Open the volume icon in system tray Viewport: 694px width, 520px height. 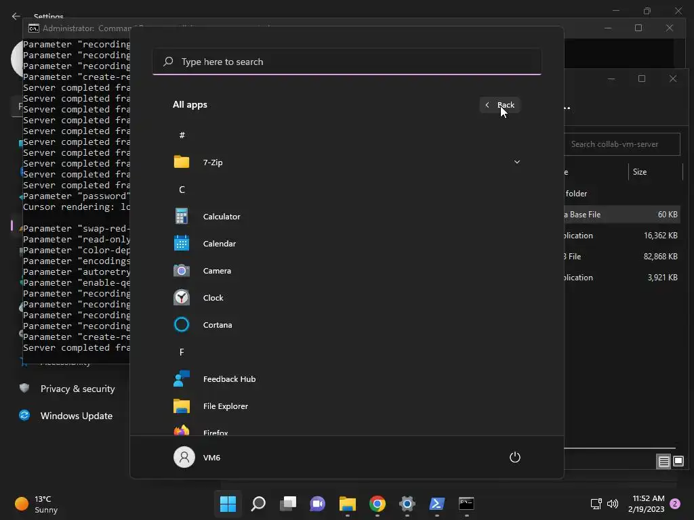[x=613, y=504]
